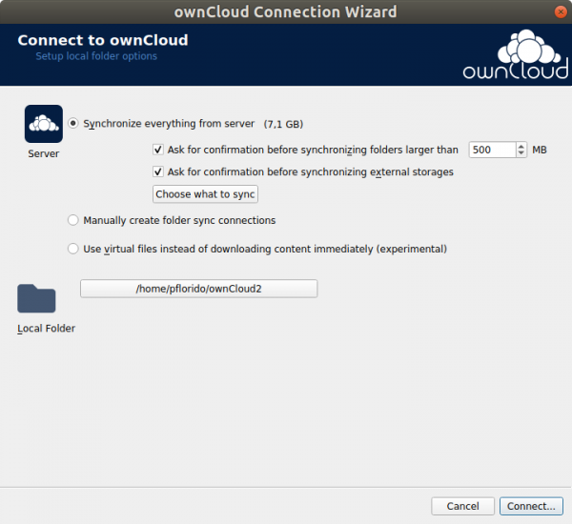Uncheck confirmation for folders larger than
The height and width of the screenshot is (524, 572).
tap(158, 150)
